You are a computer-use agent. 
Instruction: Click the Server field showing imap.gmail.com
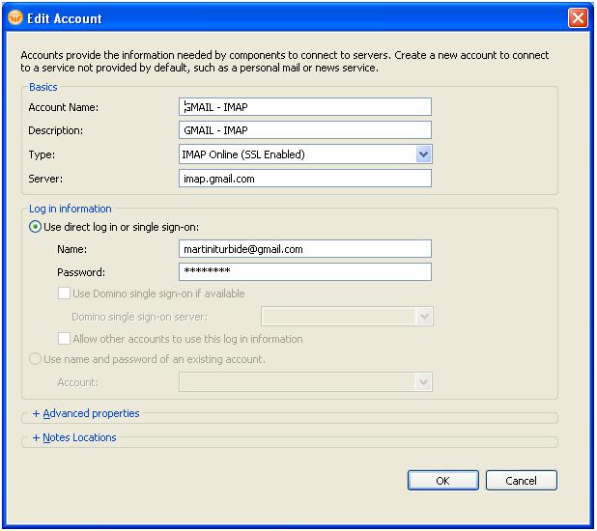305,179
